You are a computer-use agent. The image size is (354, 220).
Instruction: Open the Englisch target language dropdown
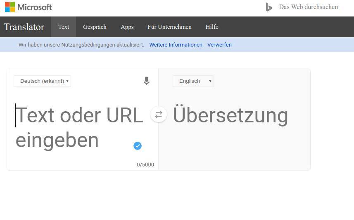(193, 81)
